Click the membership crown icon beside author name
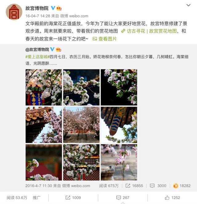The height and width of the screenshot is (204, 197). click(59, 8)
